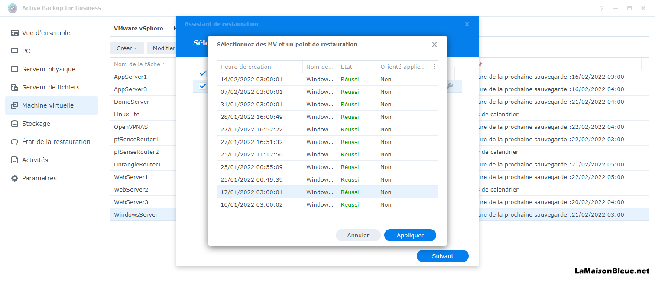Screen dimensions: 655x281
Task: Click the wrench icon in wizard row
Action: pos(450,86)
